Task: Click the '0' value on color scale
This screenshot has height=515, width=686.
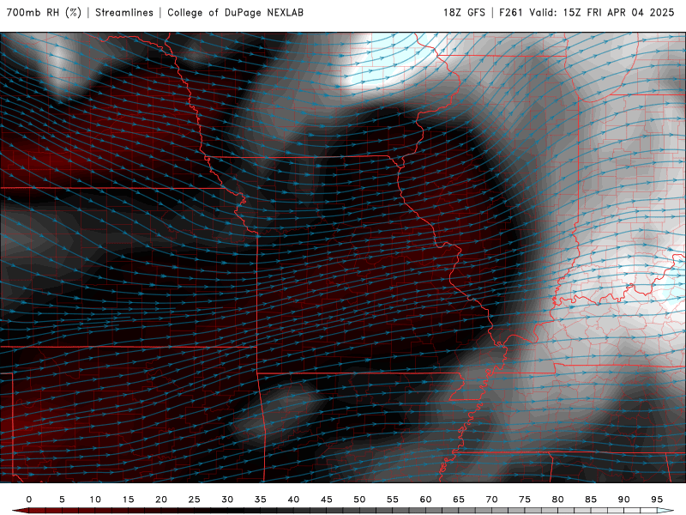Action: point(29,500)
